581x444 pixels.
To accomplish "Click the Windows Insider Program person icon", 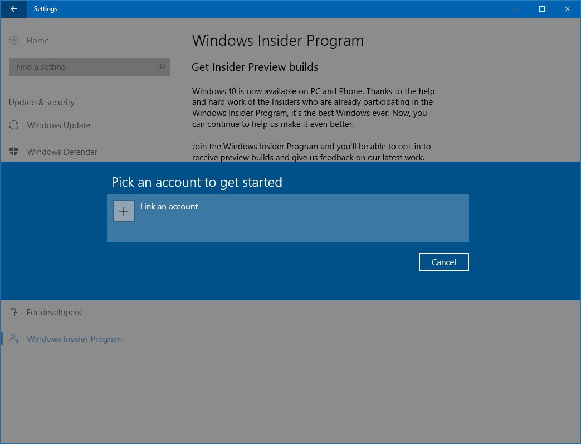I will pyautogui.click(x=14, y=339).
